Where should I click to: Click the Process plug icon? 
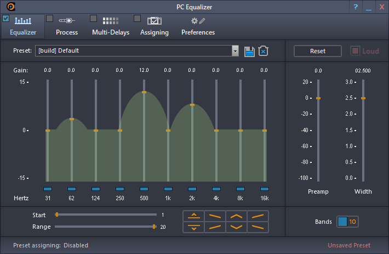66,21
